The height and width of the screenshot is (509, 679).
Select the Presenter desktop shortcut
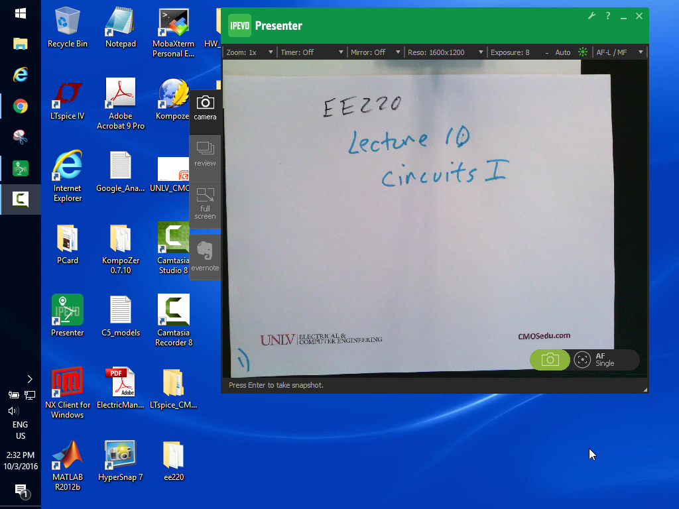coord(67,315)
